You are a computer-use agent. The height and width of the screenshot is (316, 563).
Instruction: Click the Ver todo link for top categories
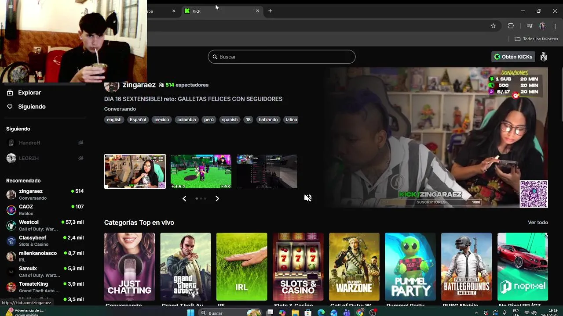(x=538, y=223)
